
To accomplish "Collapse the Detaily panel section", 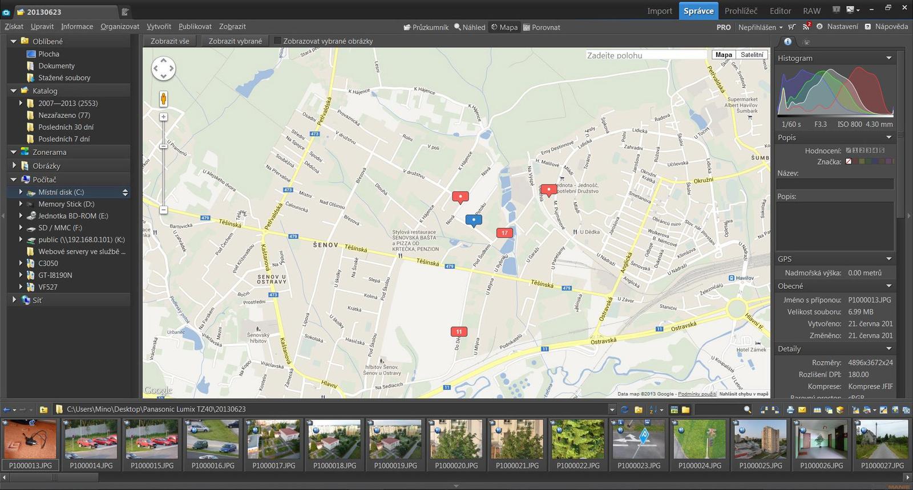I will (x=888, y=349).
